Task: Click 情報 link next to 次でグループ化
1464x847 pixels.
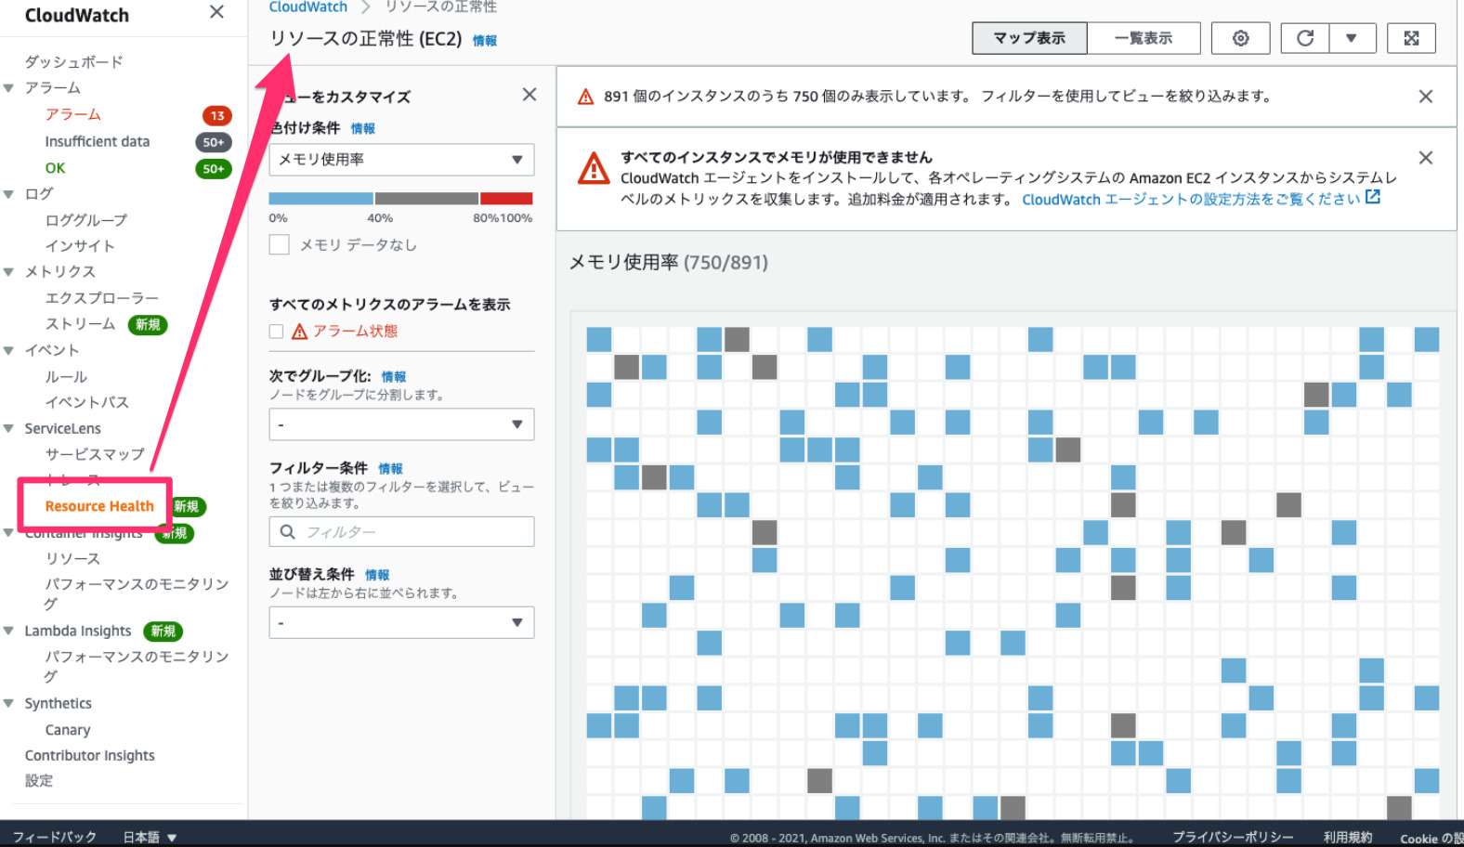Action: pyautogui.click(x=394, y=377)
